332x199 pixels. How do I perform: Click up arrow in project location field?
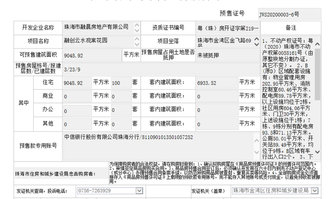[x=257, y=39]
